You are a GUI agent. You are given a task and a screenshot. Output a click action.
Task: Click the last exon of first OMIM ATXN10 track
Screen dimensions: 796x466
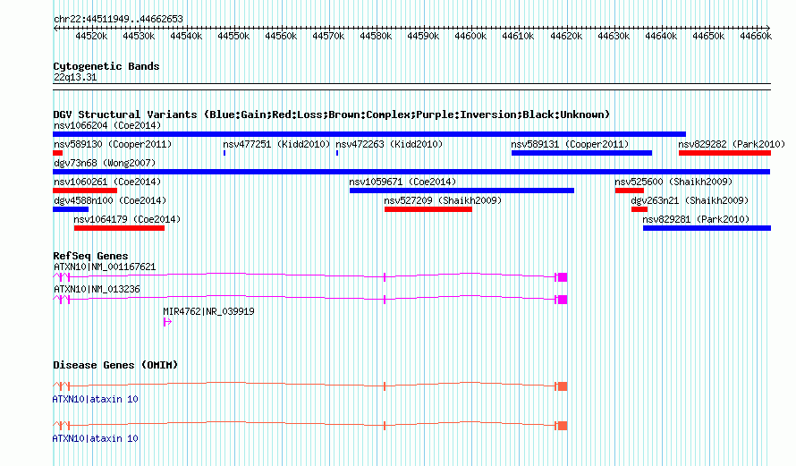pos(563,386)
